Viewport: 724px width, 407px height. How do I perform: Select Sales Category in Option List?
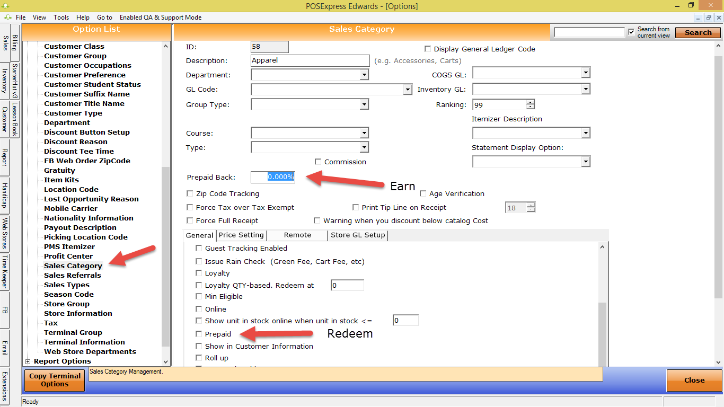pyautogui.click(x=73, y=266)
